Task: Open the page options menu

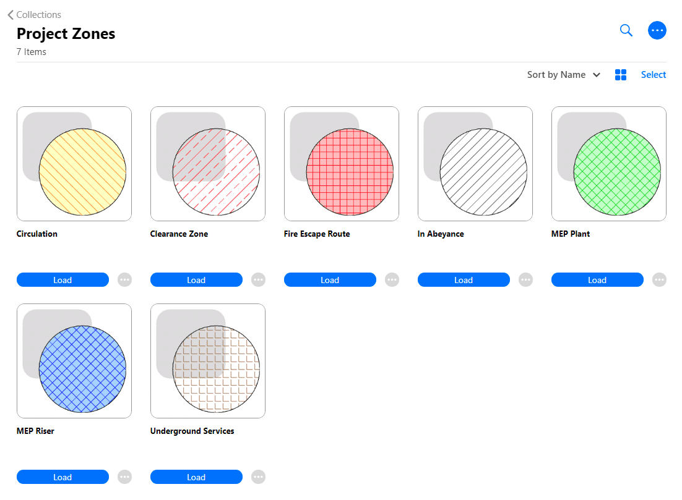Action: click(x=657, y=30)
